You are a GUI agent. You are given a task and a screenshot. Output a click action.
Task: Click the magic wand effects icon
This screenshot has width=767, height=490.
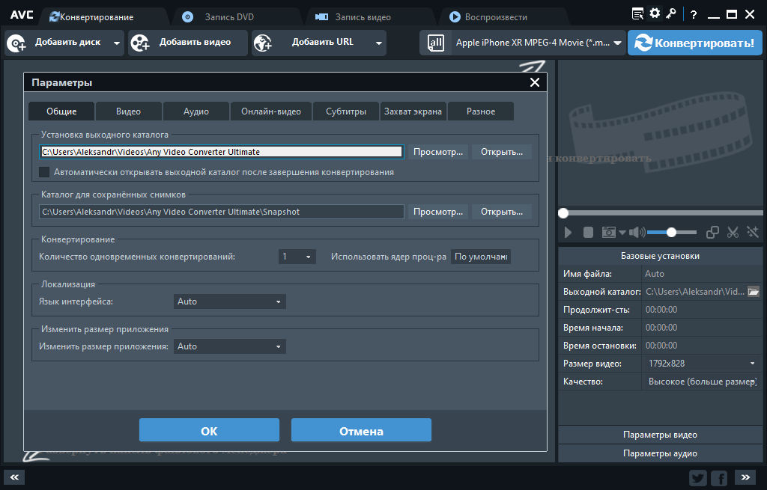click(x=753, y=233)
